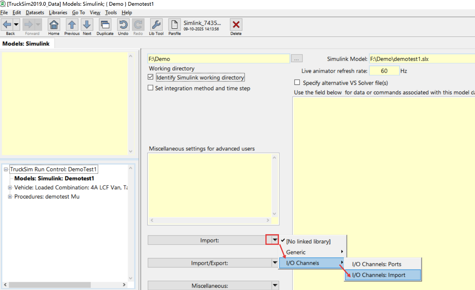Click the notes panel down scroll arrow
The width and height of the screenshot is (475, 290).
tap(131, 151)
